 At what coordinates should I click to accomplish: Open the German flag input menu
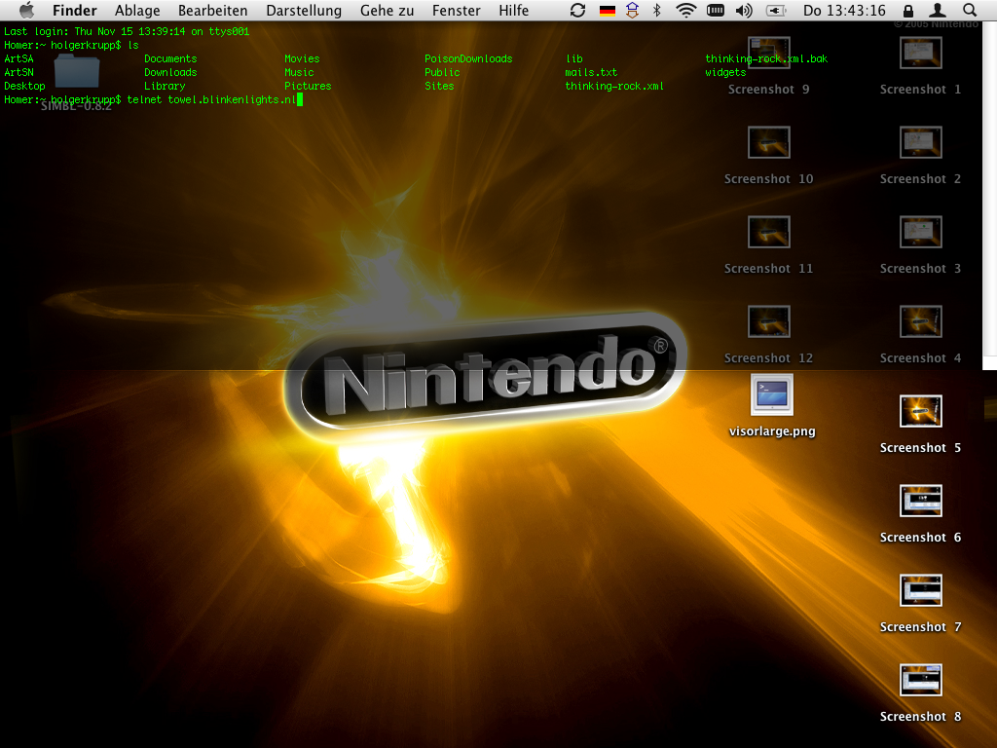[608, 10]
